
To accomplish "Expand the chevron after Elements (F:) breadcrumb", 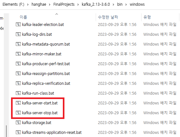I will click(x=28, y=5).
